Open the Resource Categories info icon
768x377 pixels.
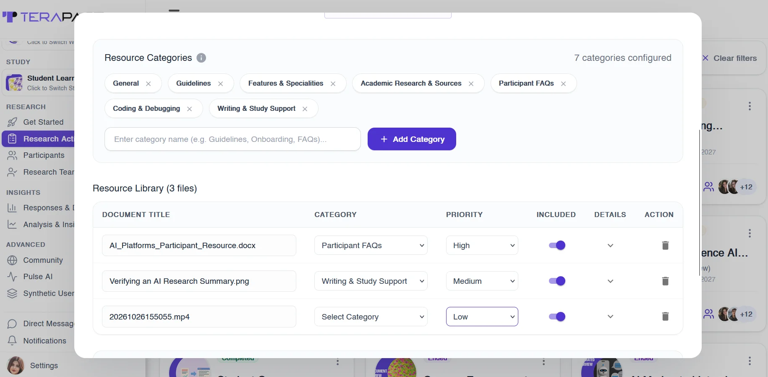click(201, 58)
